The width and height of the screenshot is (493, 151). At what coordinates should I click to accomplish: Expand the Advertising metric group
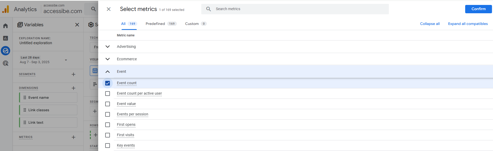[x=108, y=47]
